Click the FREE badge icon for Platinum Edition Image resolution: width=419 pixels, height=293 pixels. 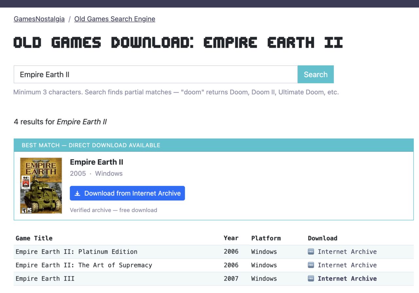pyautogui.click(x=311, y=252)
